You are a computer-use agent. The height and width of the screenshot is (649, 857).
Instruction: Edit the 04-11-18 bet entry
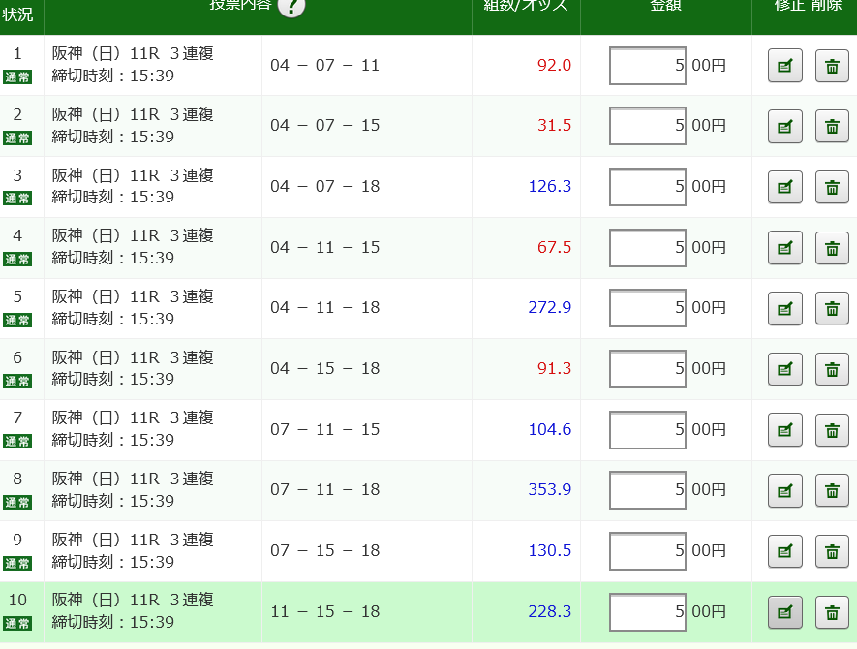click(x=784, y=308)
